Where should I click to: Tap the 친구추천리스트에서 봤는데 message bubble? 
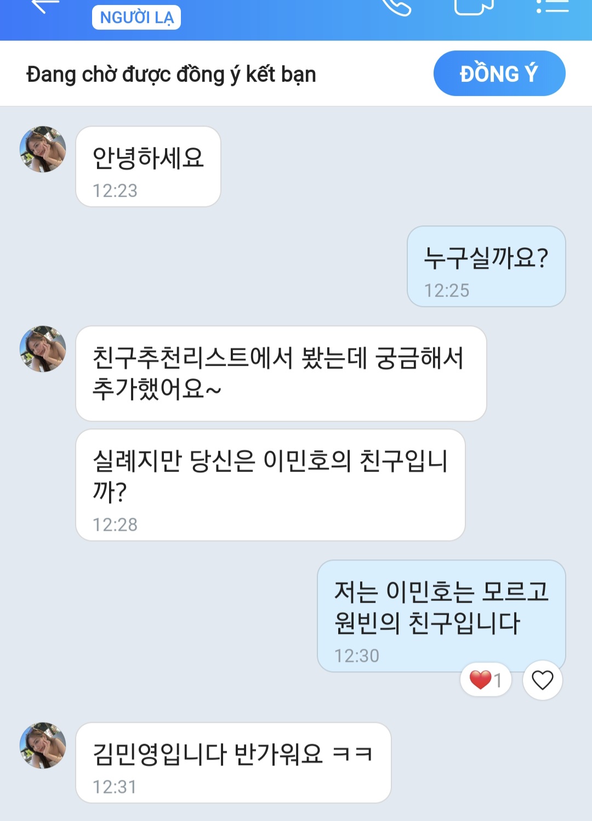coord(281,373)
